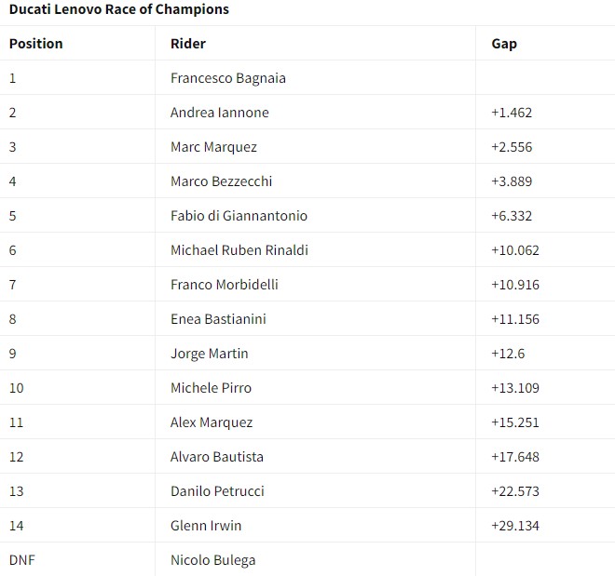This screenshot has height=576, width=615.
Task: Select Michael Ruben Rinaldi's cell
Action: tap(239, 250)
